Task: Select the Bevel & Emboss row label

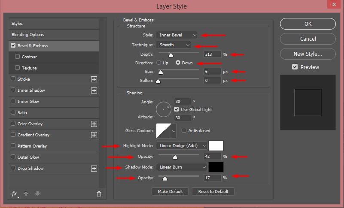Action: tap(33, 45)
